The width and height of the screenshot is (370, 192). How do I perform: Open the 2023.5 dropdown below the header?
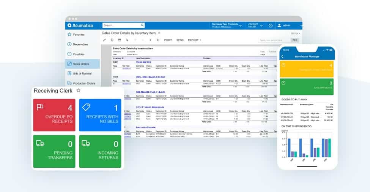tap(296, 33)
